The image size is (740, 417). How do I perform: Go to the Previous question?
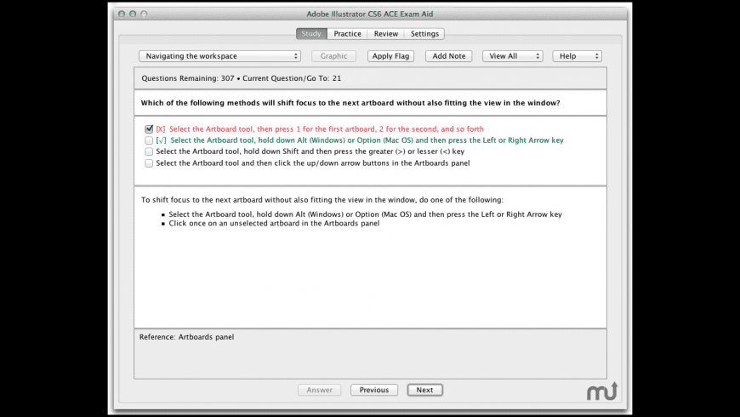(x=374, y=390)
